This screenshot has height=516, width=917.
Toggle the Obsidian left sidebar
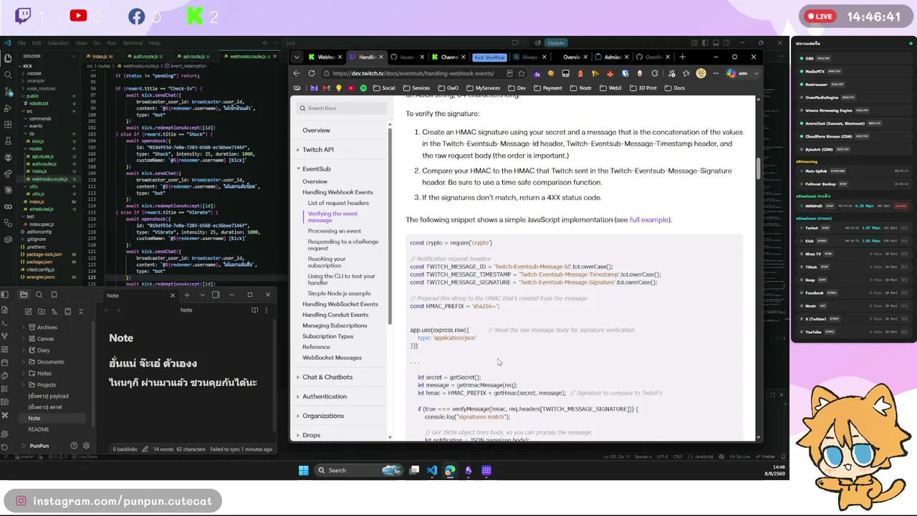5,295
